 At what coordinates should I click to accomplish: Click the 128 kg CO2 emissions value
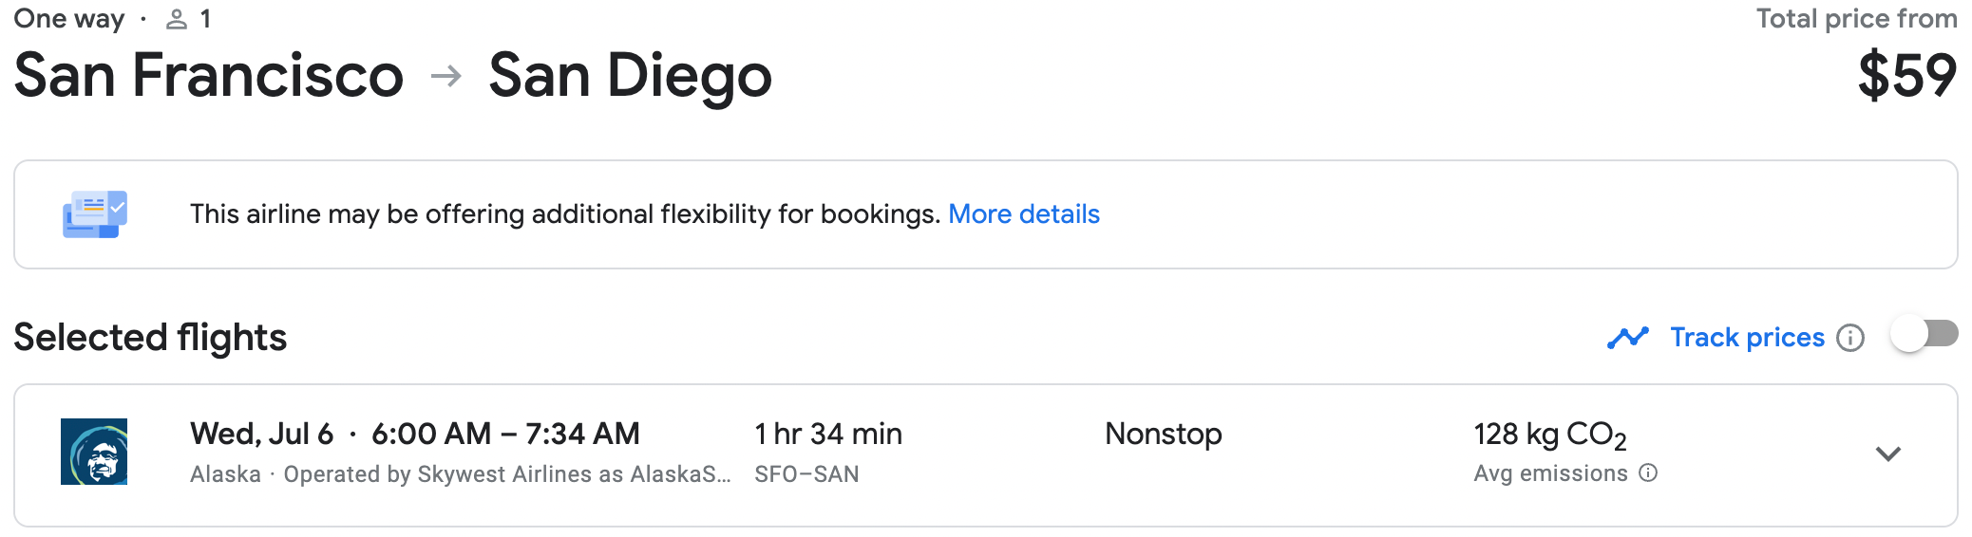click(1550, 435)
